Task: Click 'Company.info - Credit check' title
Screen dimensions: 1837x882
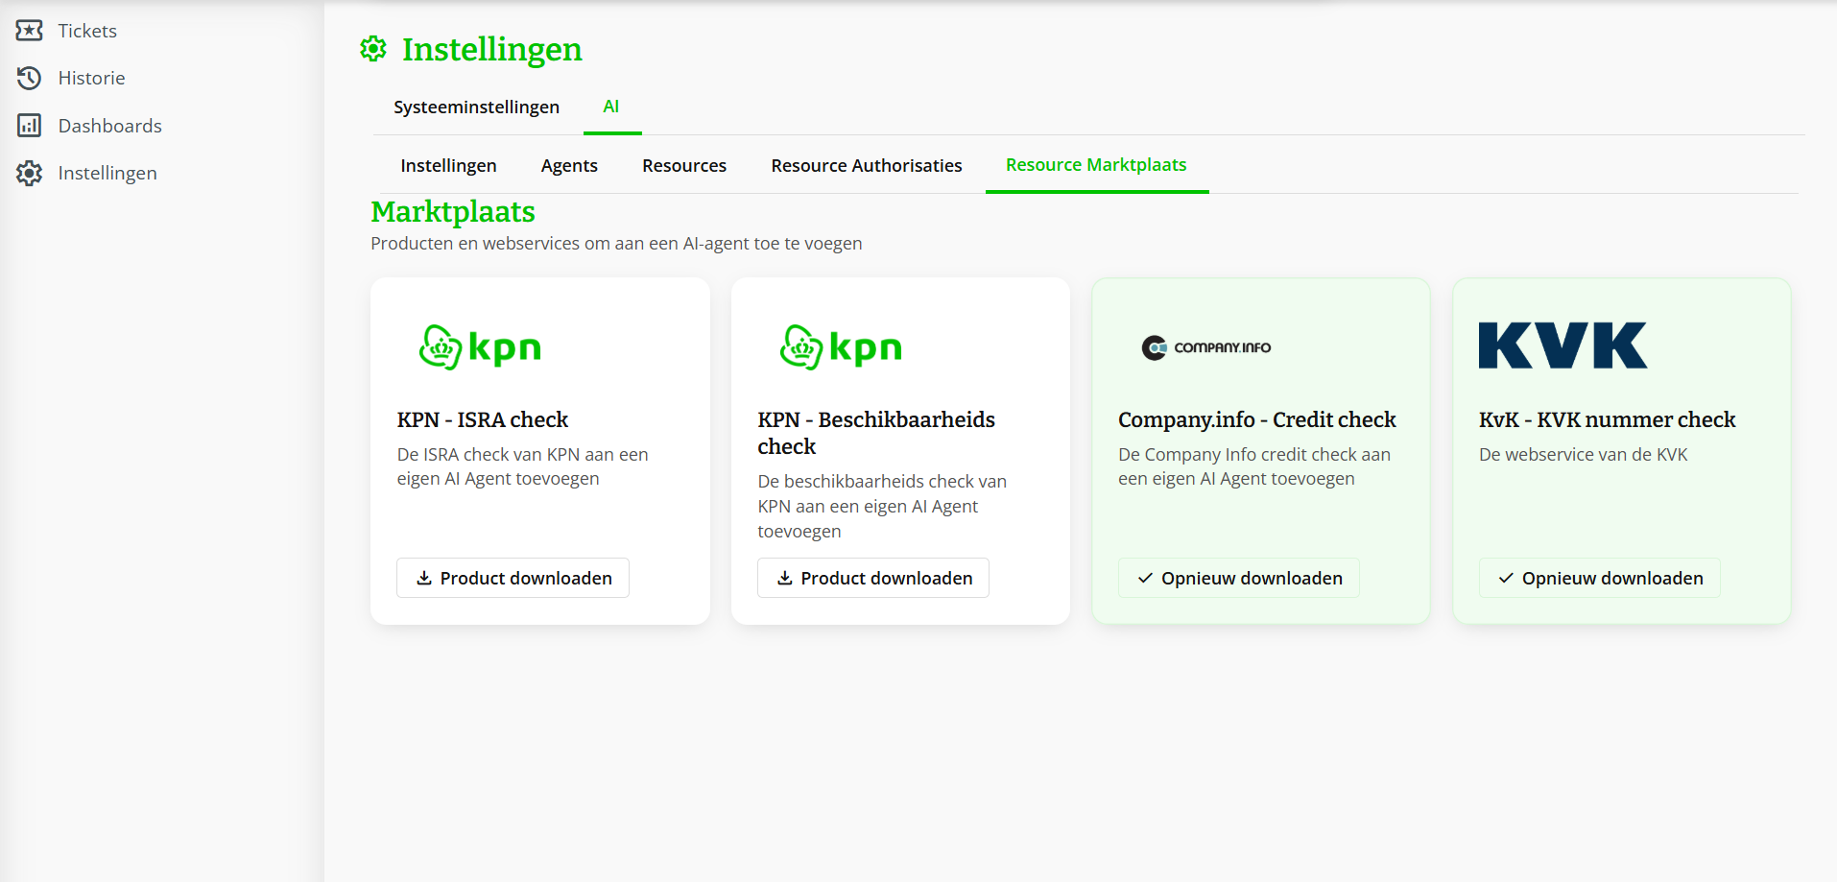Action: point(1257,419)
